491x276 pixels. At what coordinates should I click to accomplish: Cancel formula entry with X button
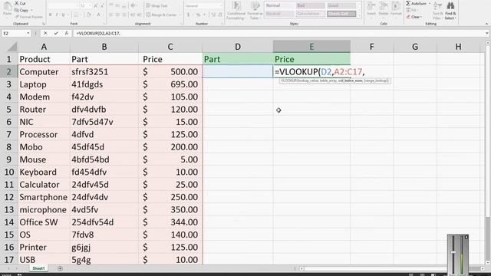click(x=45, y=33)
